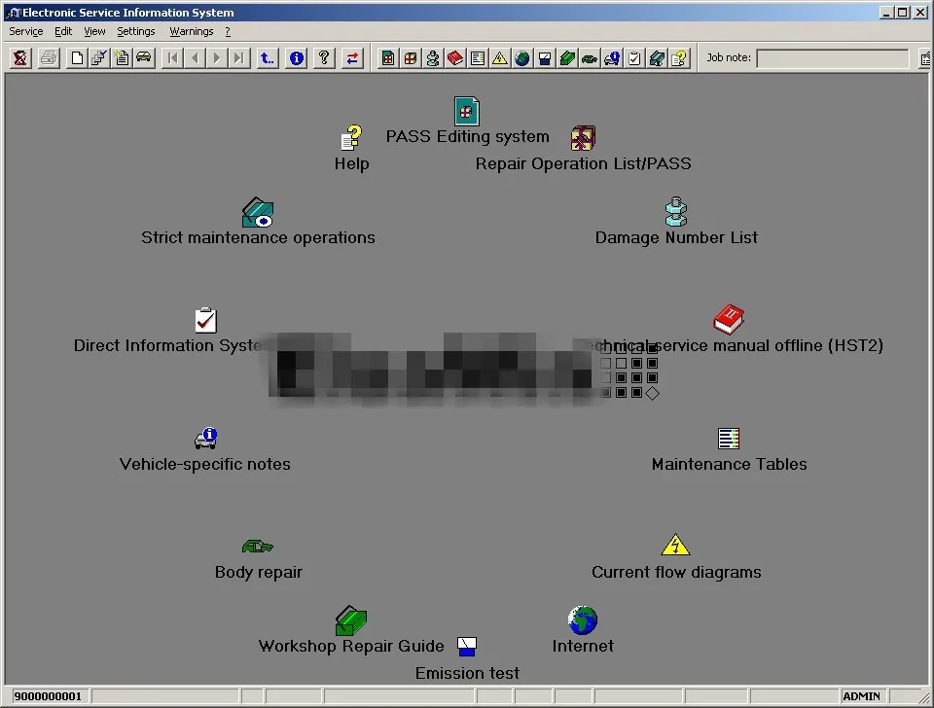The image size is (934, 708).
Task: Click the green car Body repair toolbar icon
Action: pos(590,57)
